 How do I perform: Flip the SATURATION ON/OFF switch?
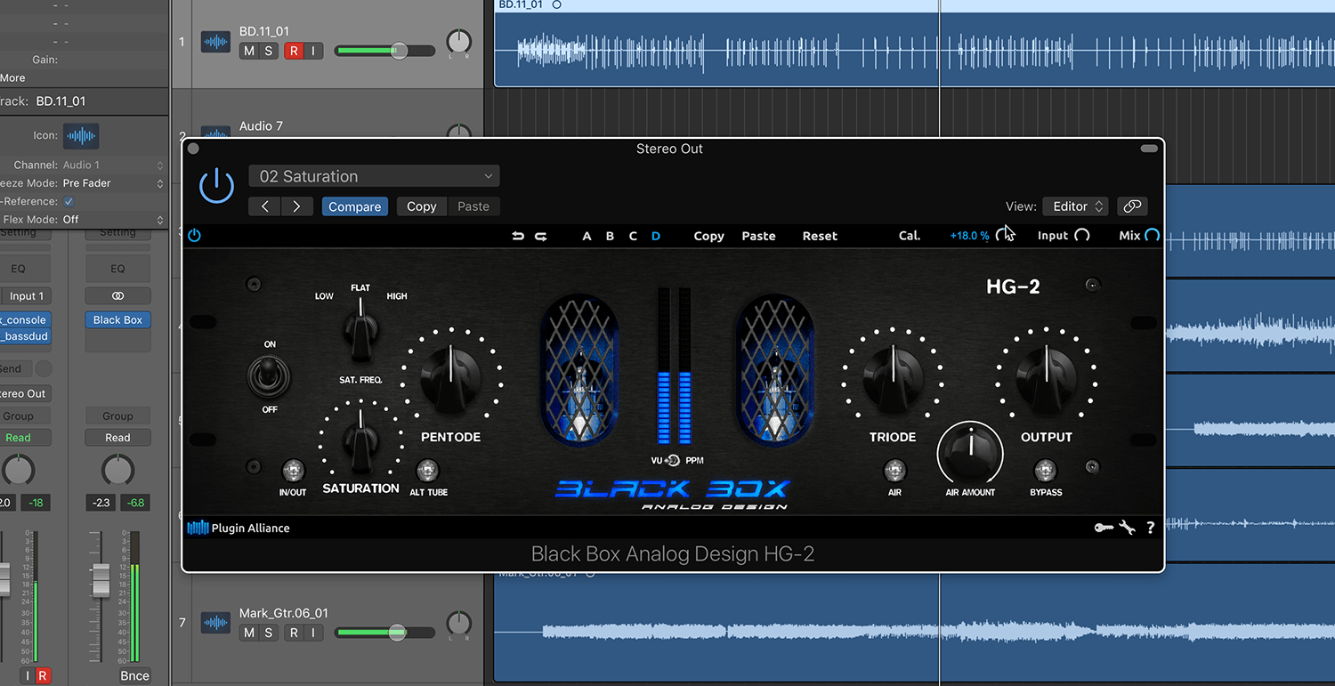[269, 377]
